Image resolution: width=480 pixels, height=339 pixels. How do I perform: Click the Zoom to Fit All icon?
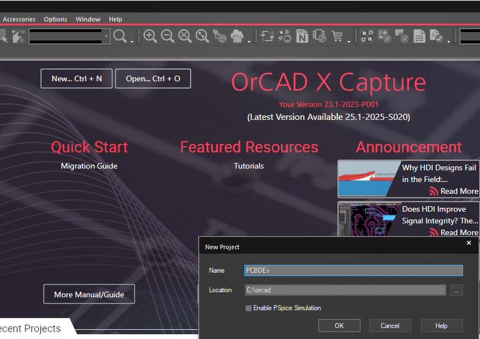pos(202,36)
